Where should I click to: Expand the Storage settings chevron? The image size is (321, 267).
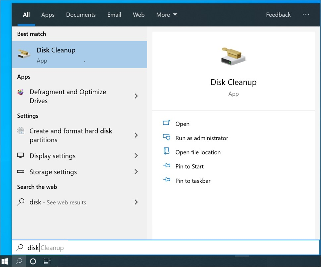click(x=136, y=172)
